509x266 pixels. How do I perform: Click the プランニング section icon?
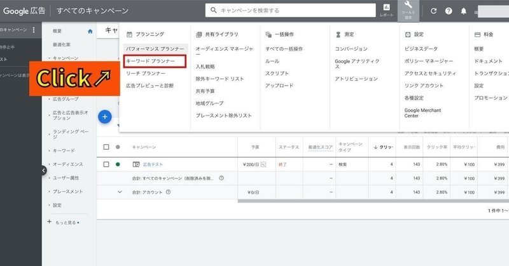[129, 34]
